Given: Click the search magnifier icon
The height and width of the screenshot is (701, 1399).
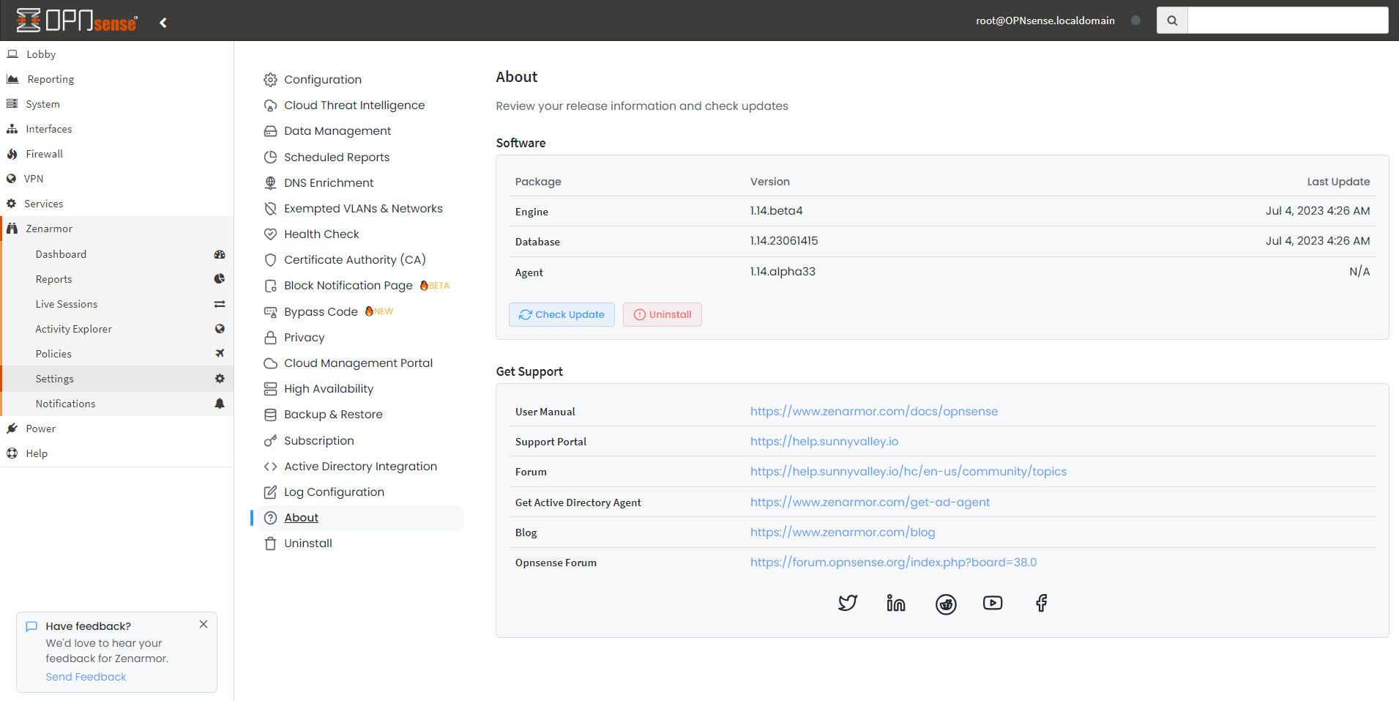Looking at the screenshot, I should 1172,21.
